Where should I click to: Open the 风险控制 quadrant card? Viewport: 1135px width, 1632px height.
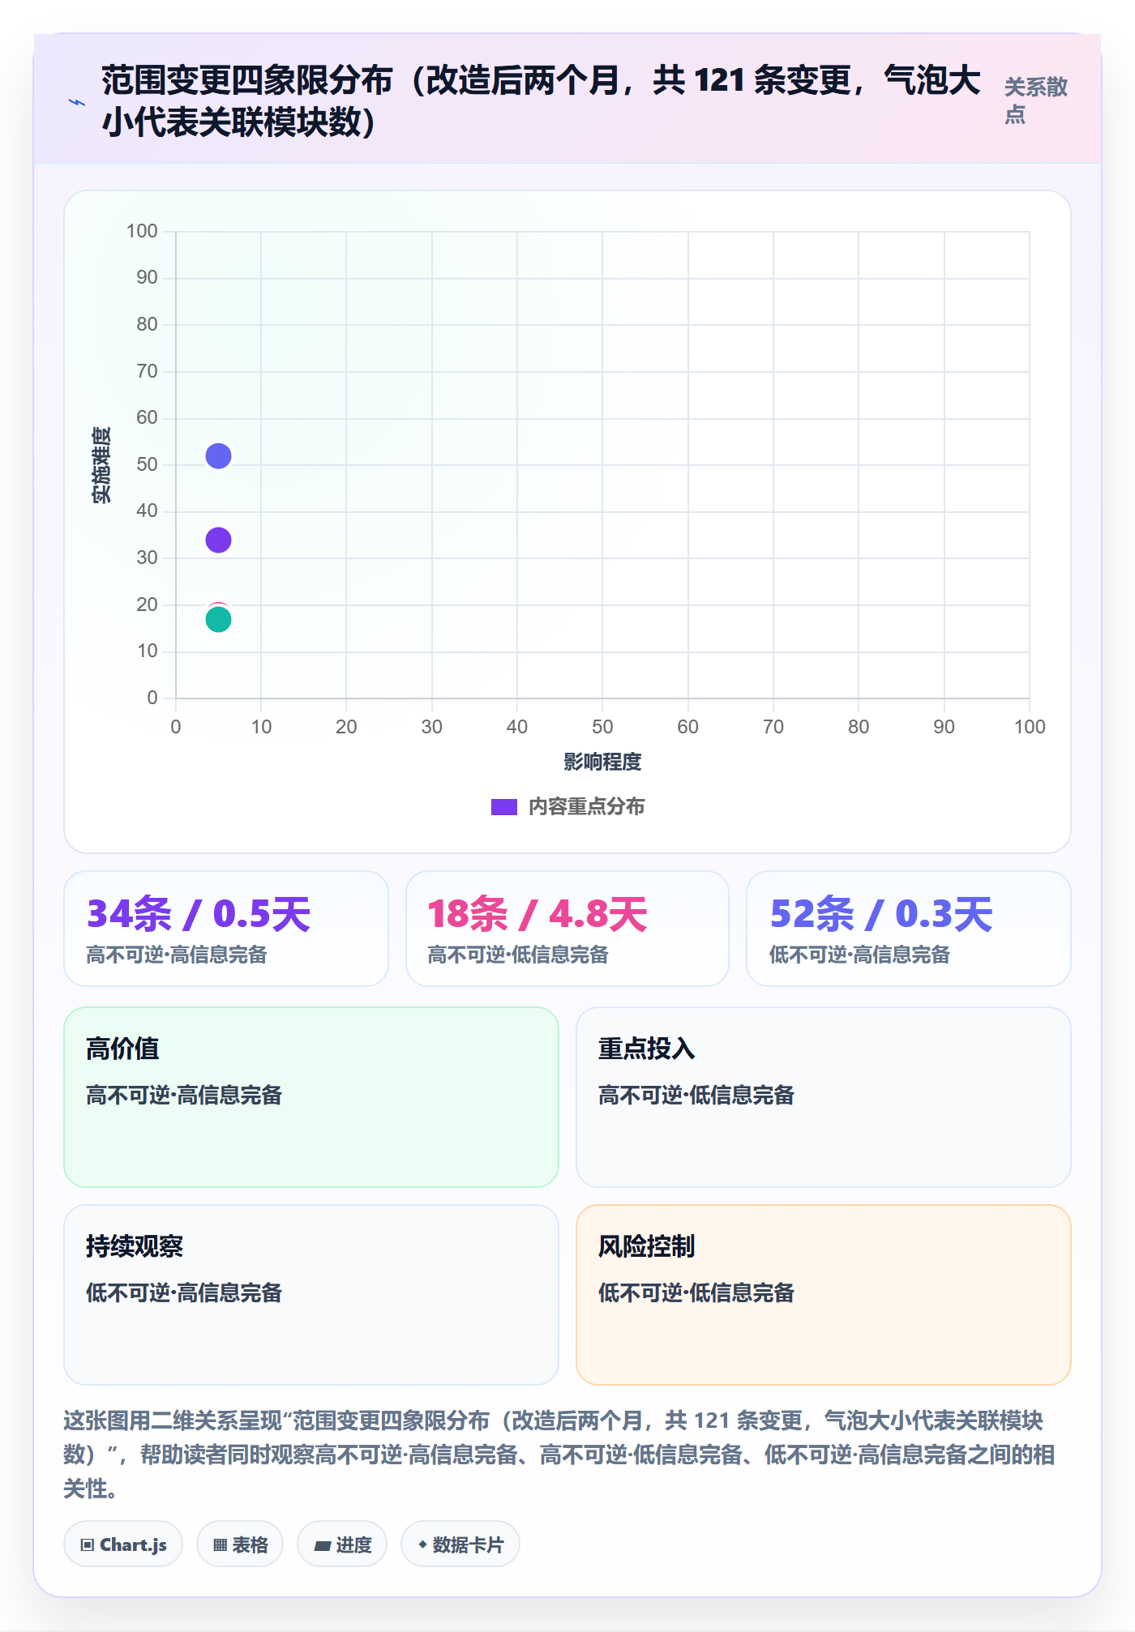[824, 1295]
